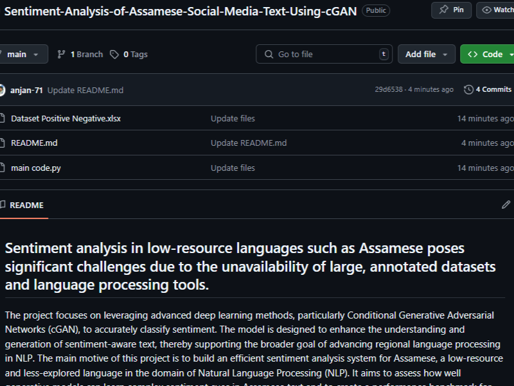Click the Public visibility badge
The height and width of the screenshot is (386, 514).
click(x=376, y=10)
